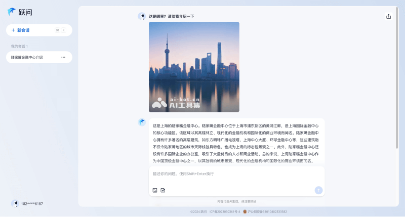The image size is (405, 217).
Task: Click the assistant's 陆家嘴 answer text
Action: [x=236, y=143]
